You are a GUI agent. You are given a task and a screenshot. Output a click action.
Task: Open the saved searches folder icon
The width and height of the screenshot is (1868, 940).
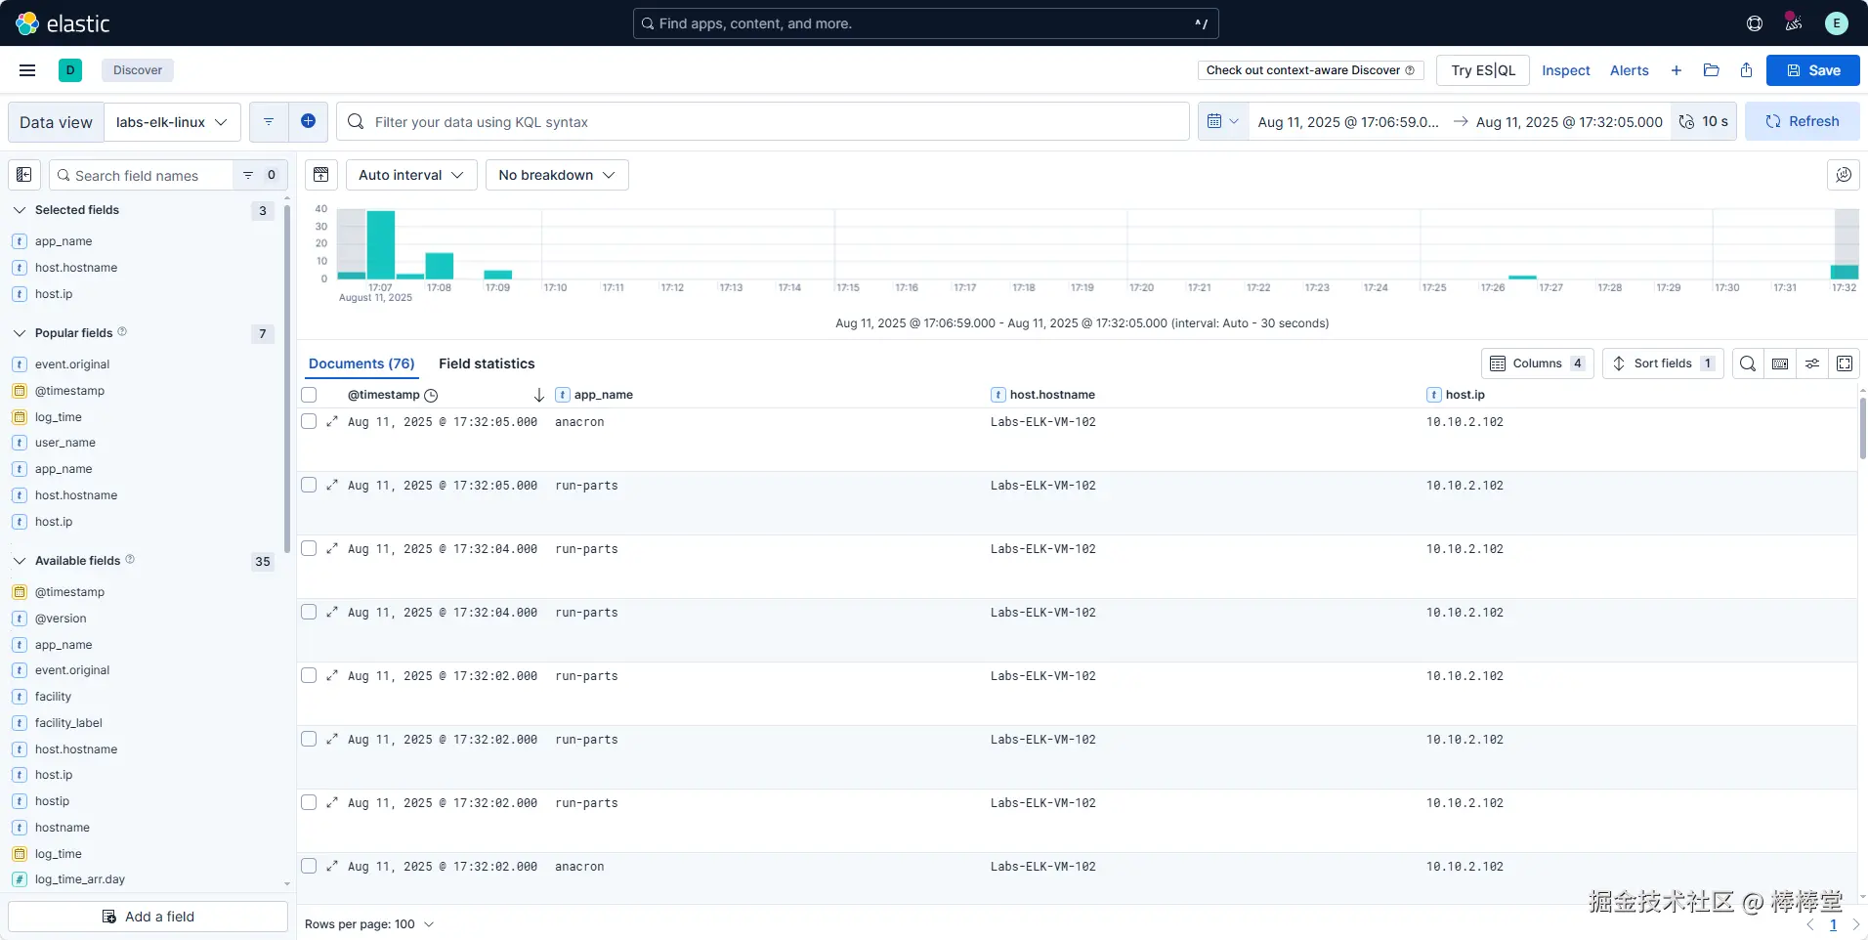[1711, 70]
